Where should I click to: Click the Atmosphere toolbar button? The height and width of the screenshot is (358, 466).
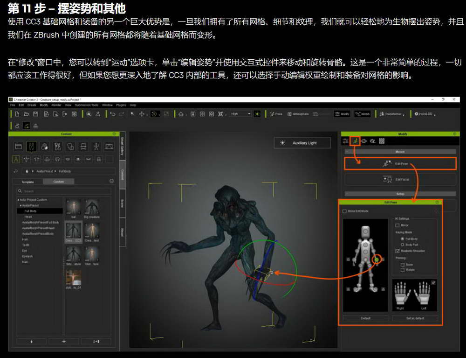pos(298,114)
